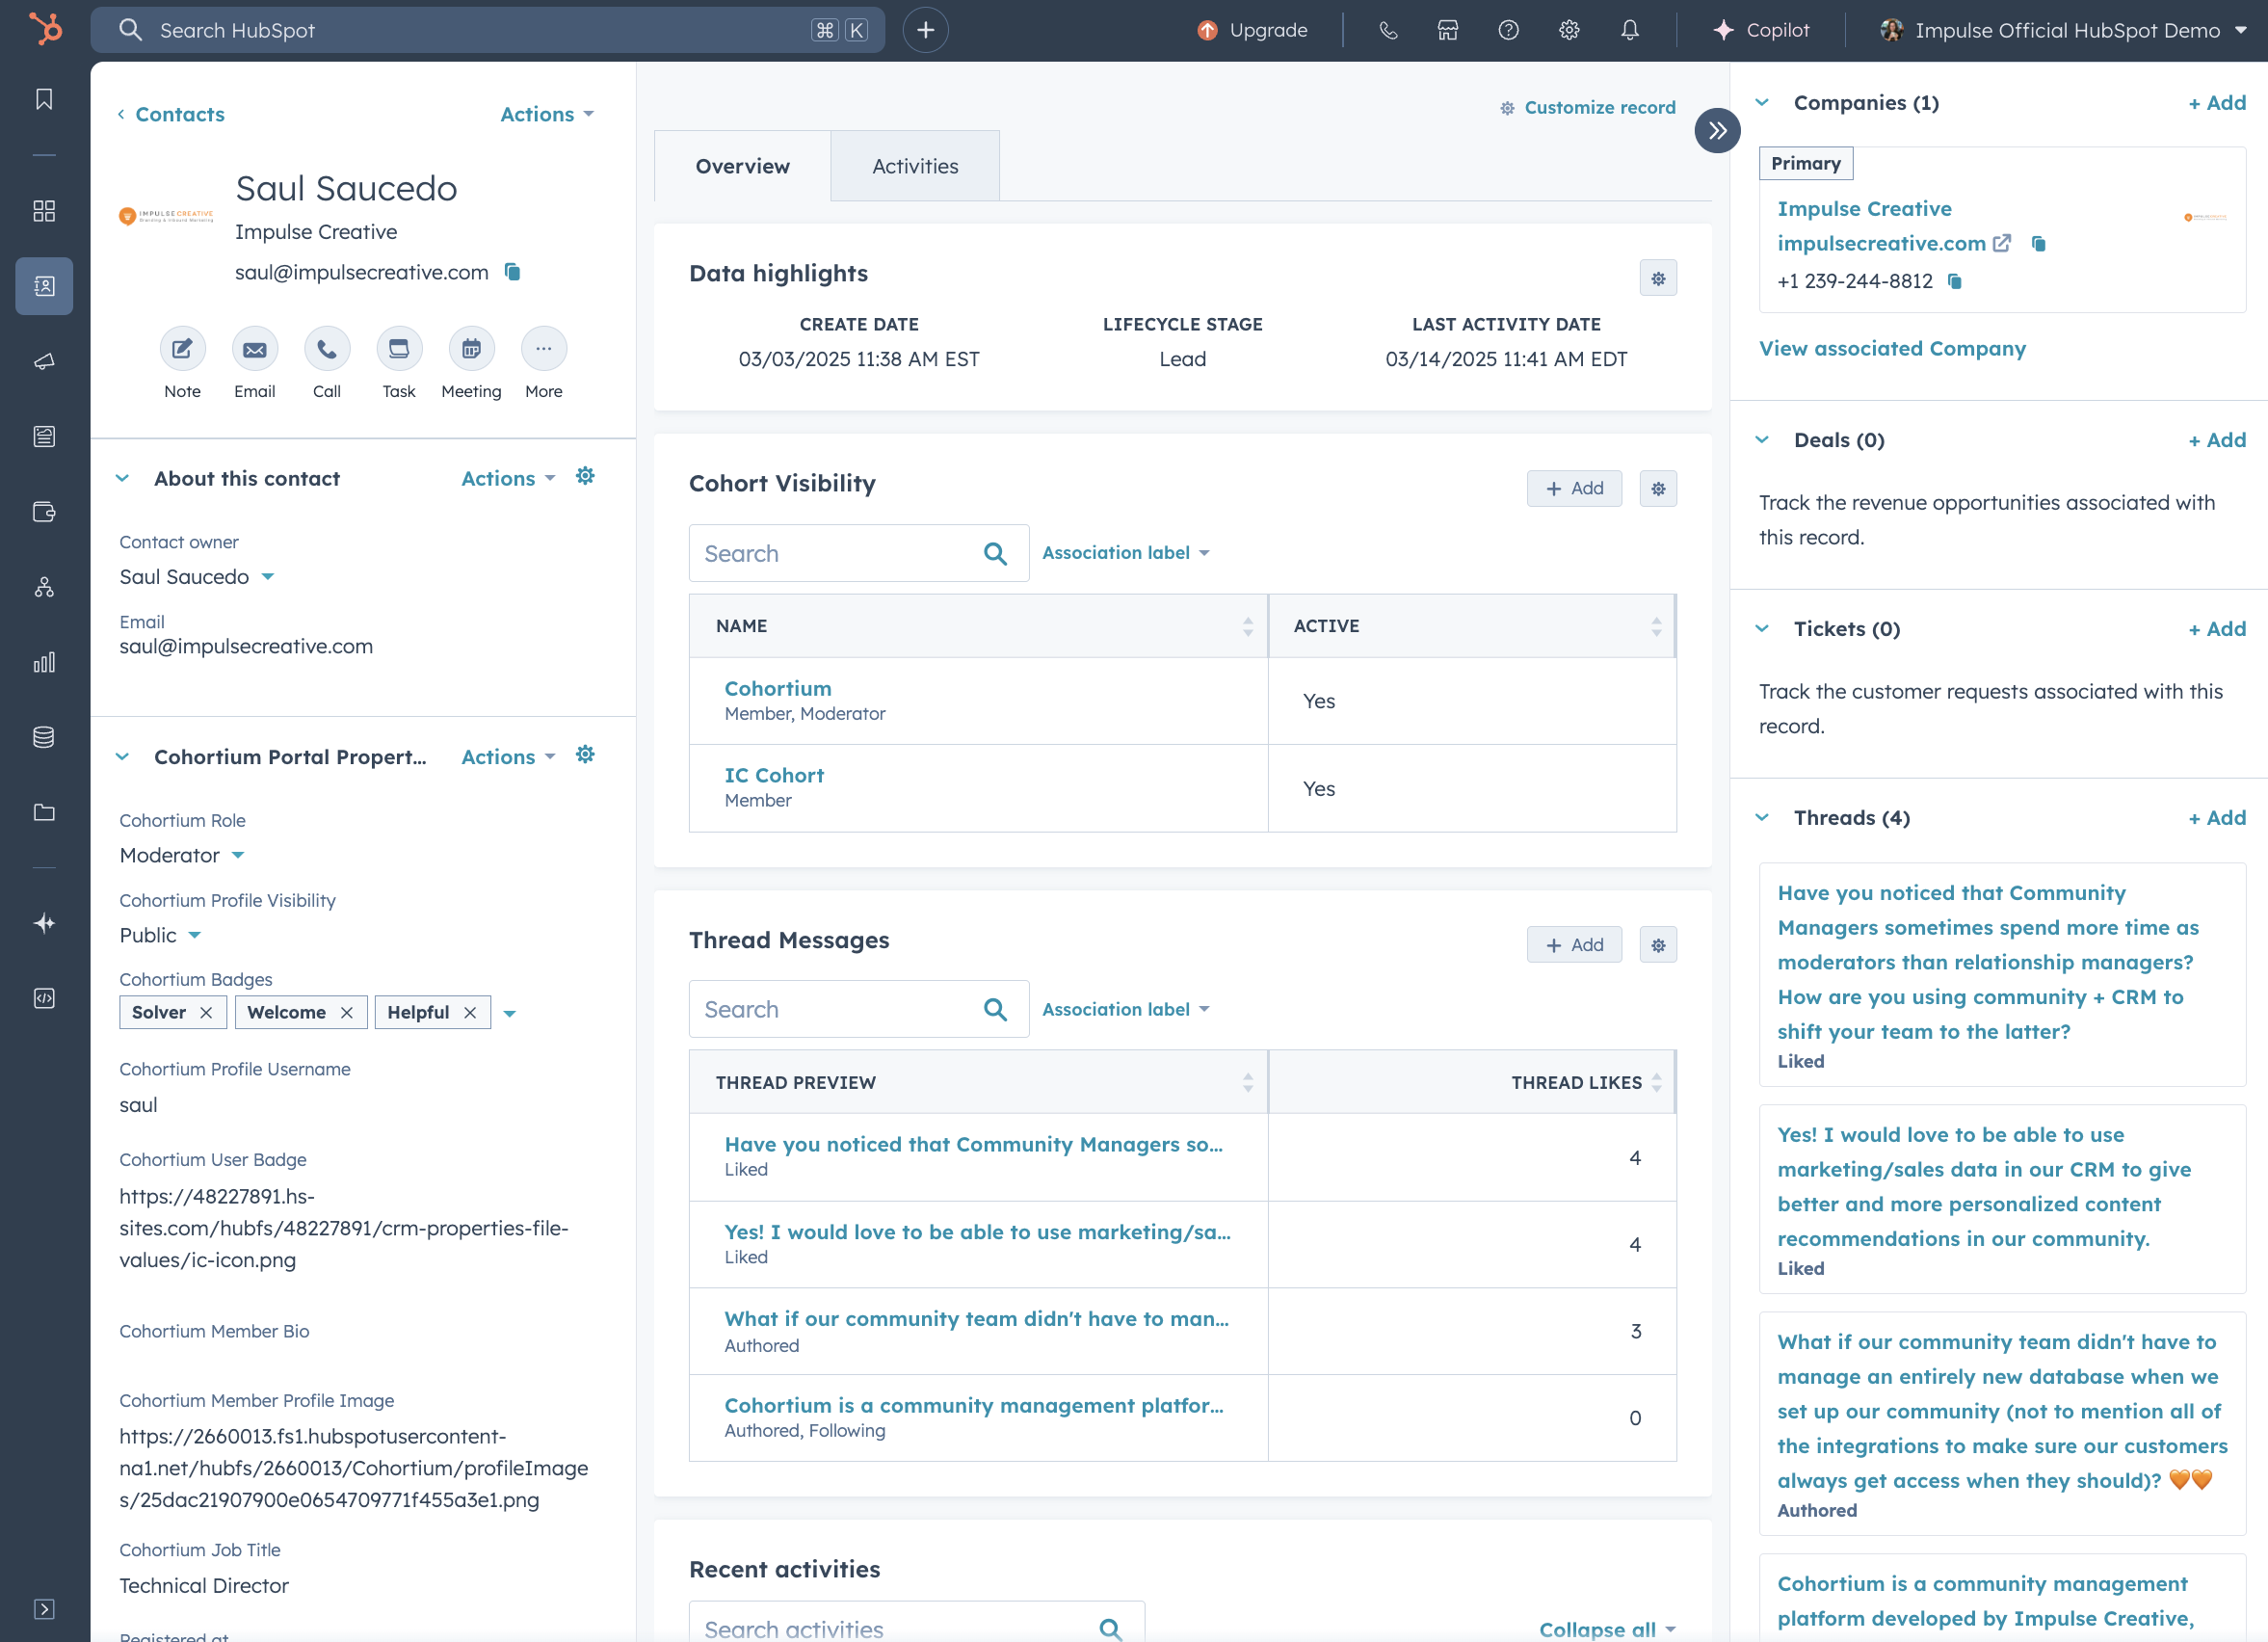
Task: Collapse the Threads section
Action: pos(1763,817)
